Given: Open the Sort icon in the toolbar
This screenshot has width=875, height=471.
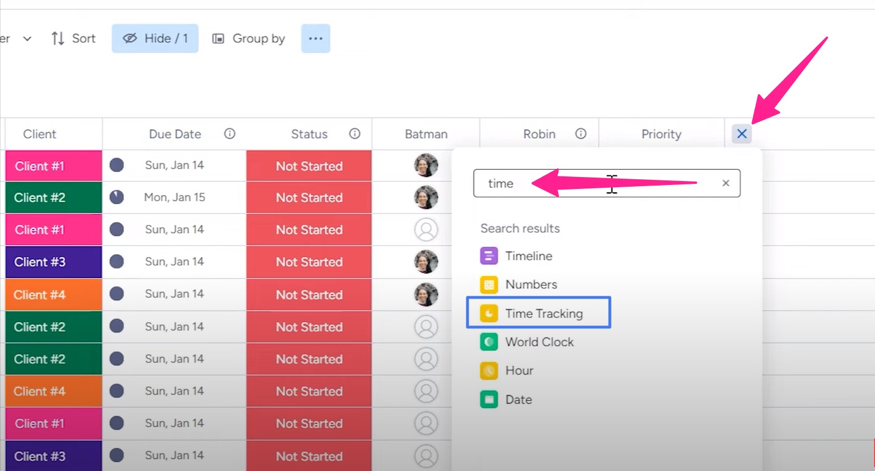Looking at the screenshot, I should click(x=57, y=38).
